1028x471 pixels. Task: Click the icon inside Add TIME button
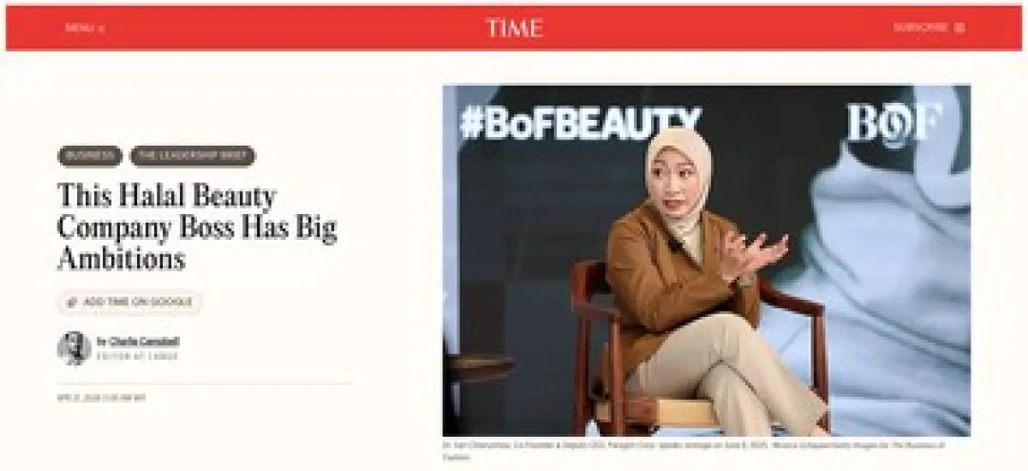pyautogui.click(x=73, y=302)
